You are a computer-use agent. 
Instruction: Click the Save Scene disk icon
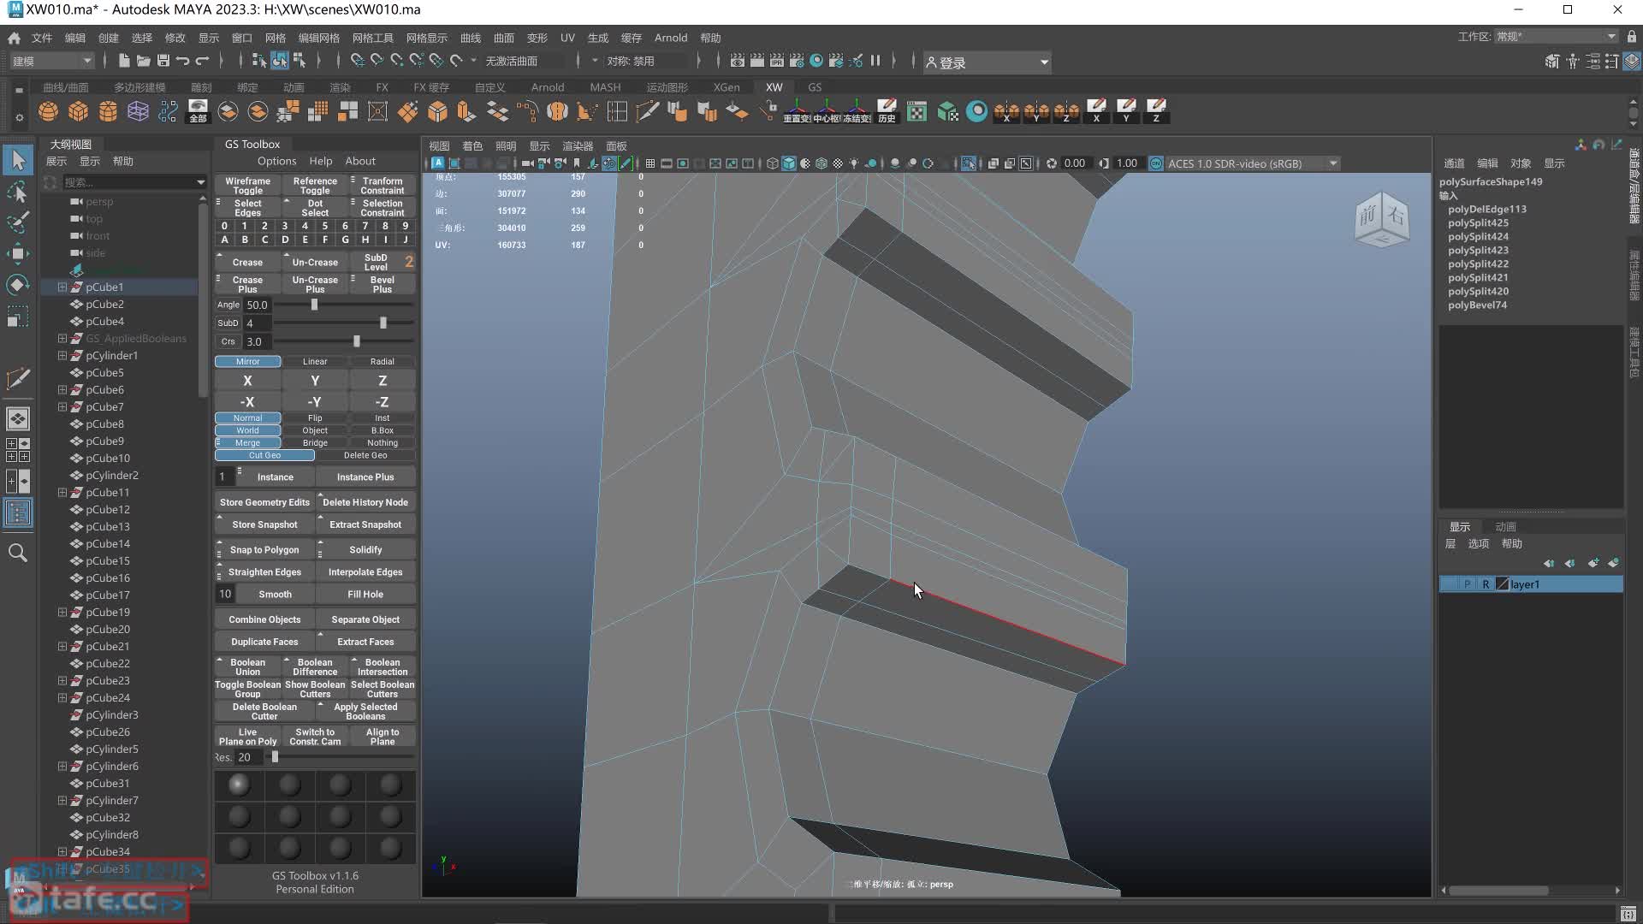tap(163, 61)
